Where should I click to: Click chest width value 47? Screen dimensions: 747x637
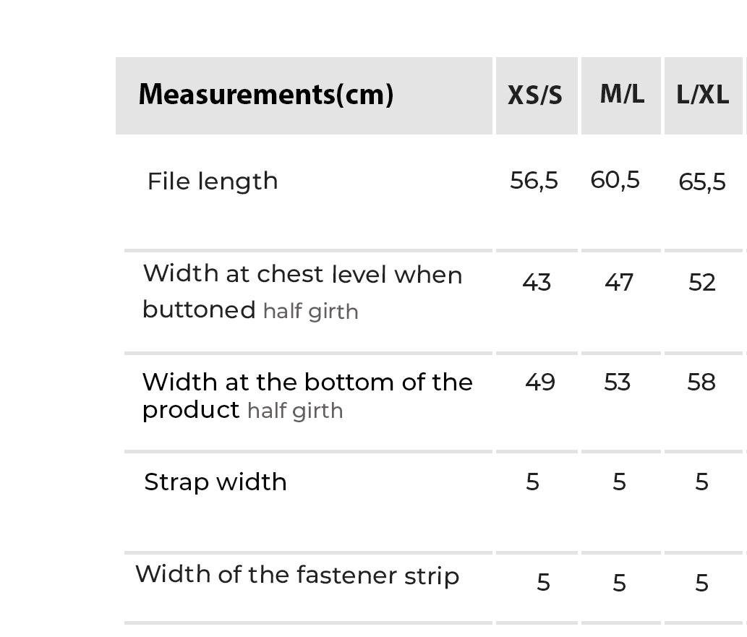tap(619, 282)
